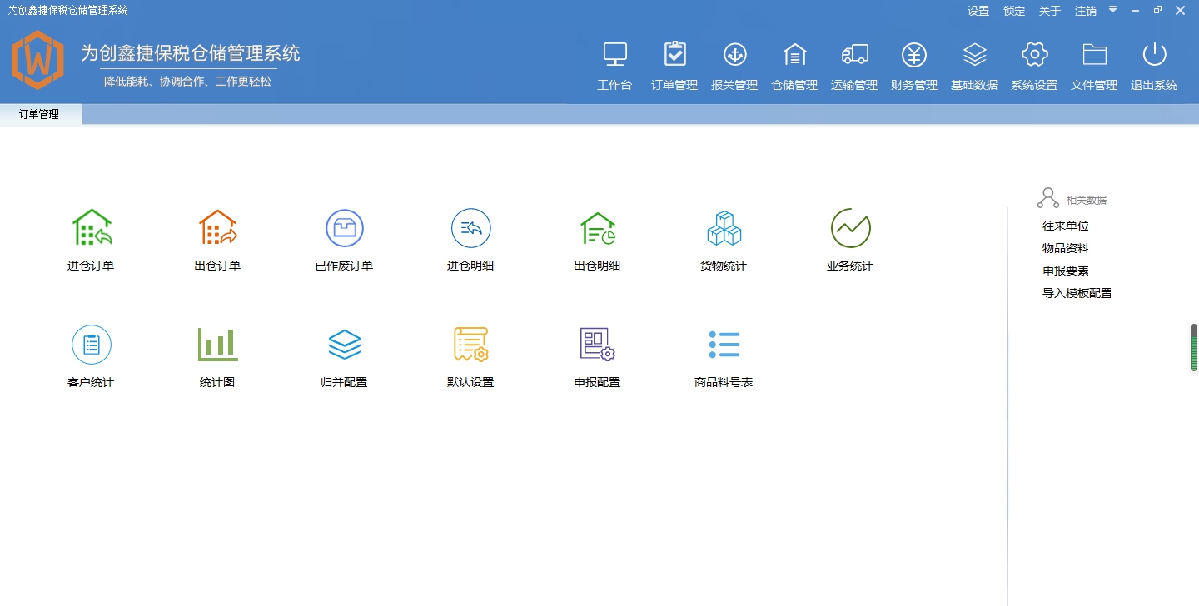The height and width of the screenshot is (606, 1199).
Task: Switch to the 订单管理 tab
Action: tap(40, 114)
